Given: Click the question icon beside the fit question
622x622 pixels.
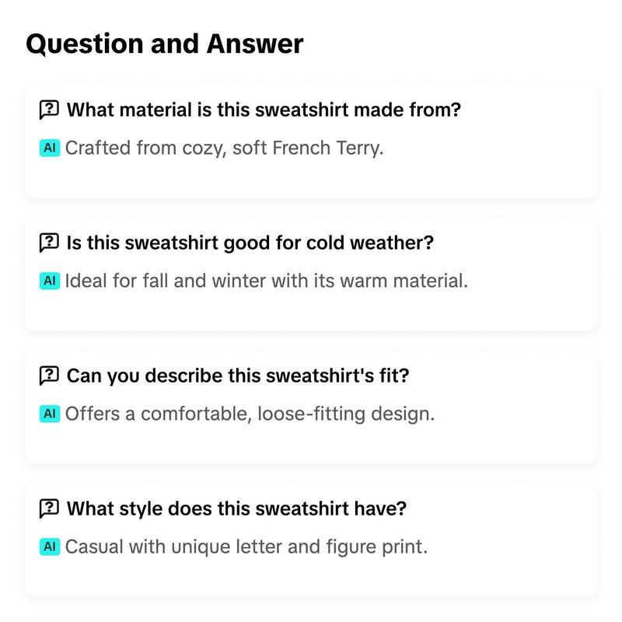Looking at the screenshot, I should (x=49, y=376).
